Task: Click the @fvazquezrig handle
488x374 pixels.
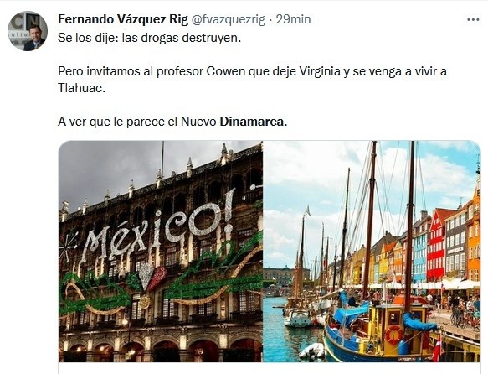Action: click(228, 19)
